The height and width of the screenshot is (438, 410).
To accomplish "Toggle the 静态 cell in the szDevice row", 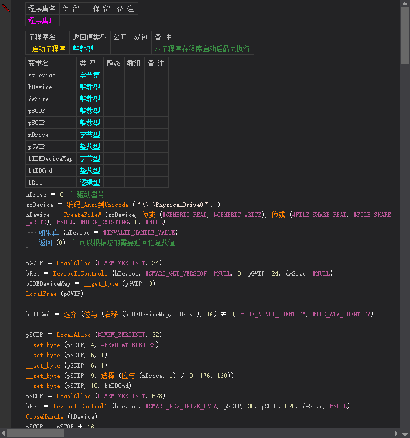I will pos(114,75).
